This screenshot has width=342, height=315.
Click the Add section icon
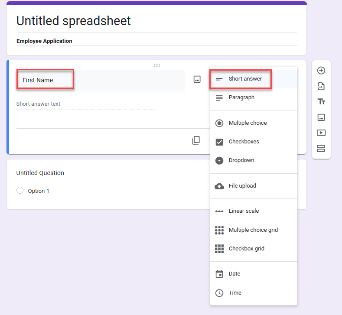click(321, 149)
